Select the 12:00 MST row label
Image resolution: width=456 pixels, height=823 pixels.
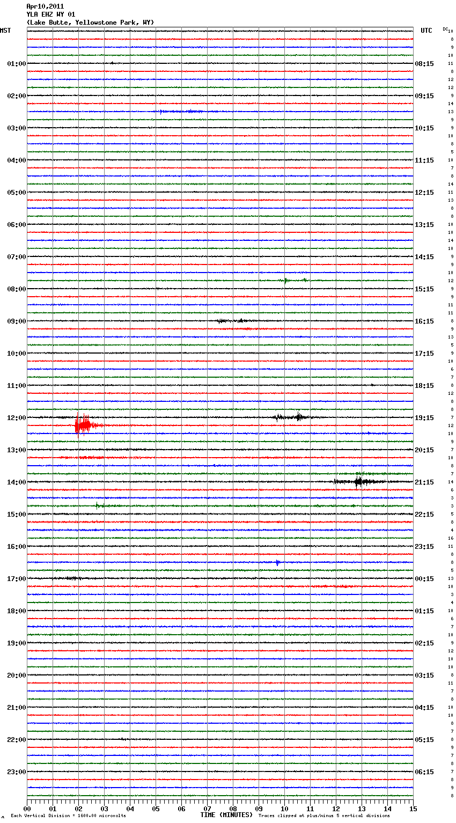[x=17, y=418]
